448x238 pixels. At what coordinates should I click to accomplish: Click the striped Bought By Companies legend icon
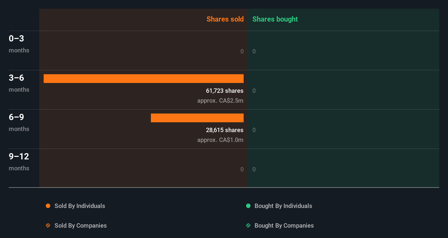point(248,225)
